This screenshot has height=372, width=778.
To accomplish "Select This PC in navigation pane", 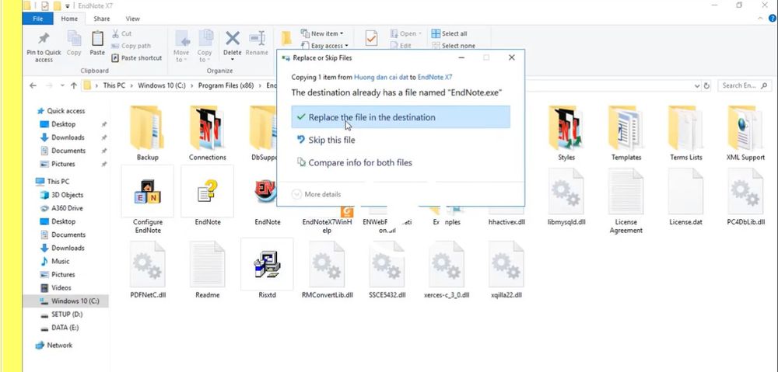I will point(53,181).
